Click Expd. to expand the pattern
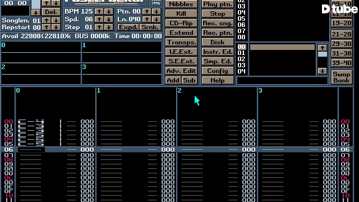Screen dimensions: 359x202 pos(128,27)
